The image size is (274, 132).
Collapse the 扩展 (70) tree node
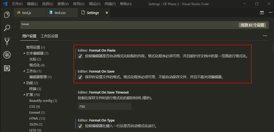(24, 95)
